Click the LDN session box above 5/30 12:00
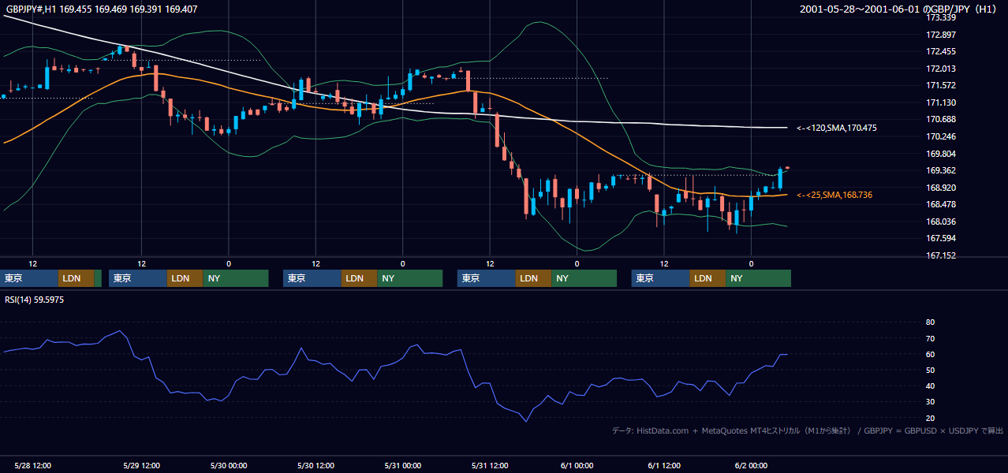This screenshot has width=1008, height=473. [x=359, y=278]
